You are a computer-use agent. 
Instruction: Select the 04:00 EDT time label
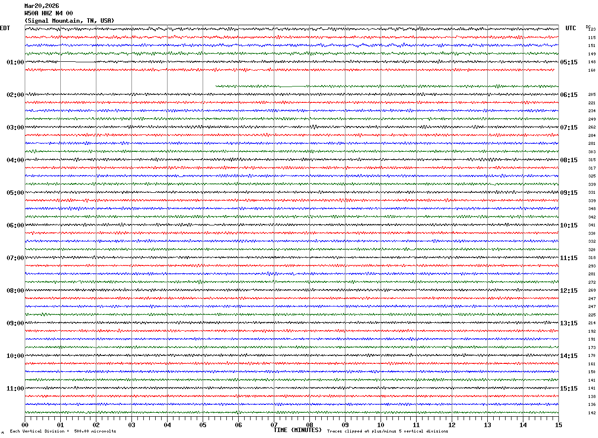point(15,160)
